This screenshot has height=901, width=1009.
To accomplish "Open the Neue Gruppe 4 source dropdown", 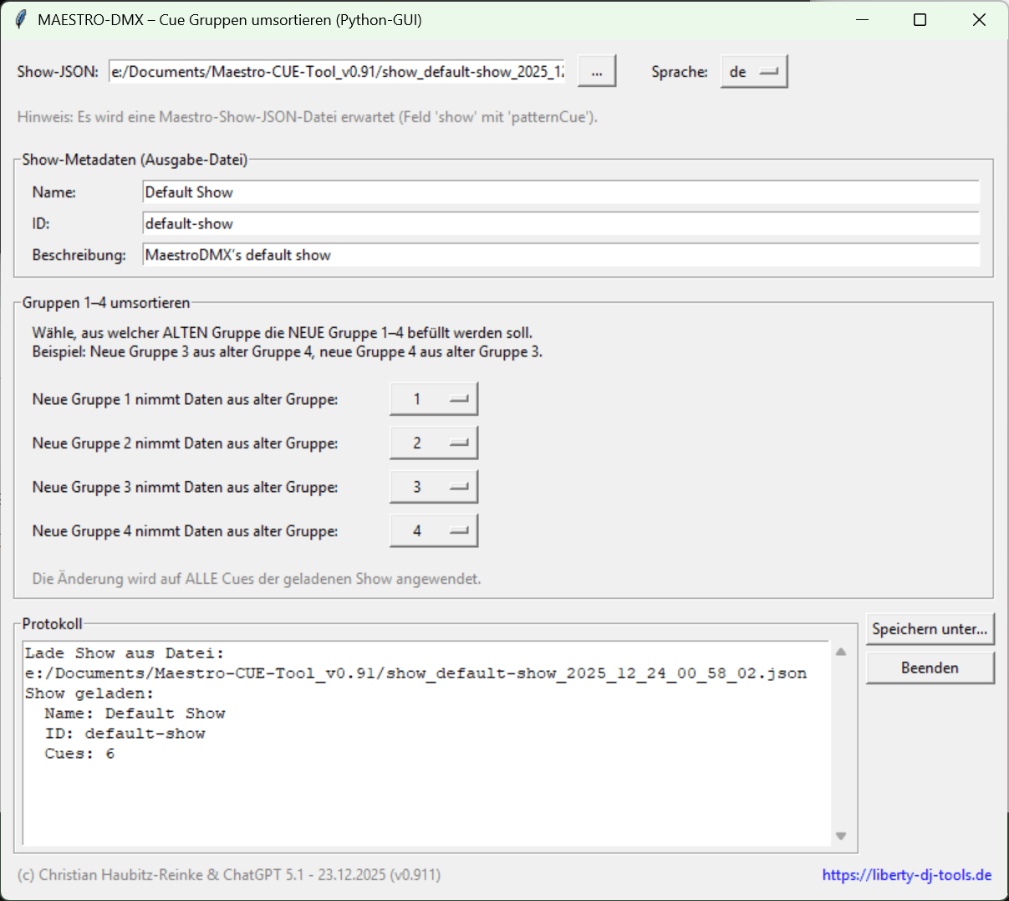I will (x=433, y=531).
